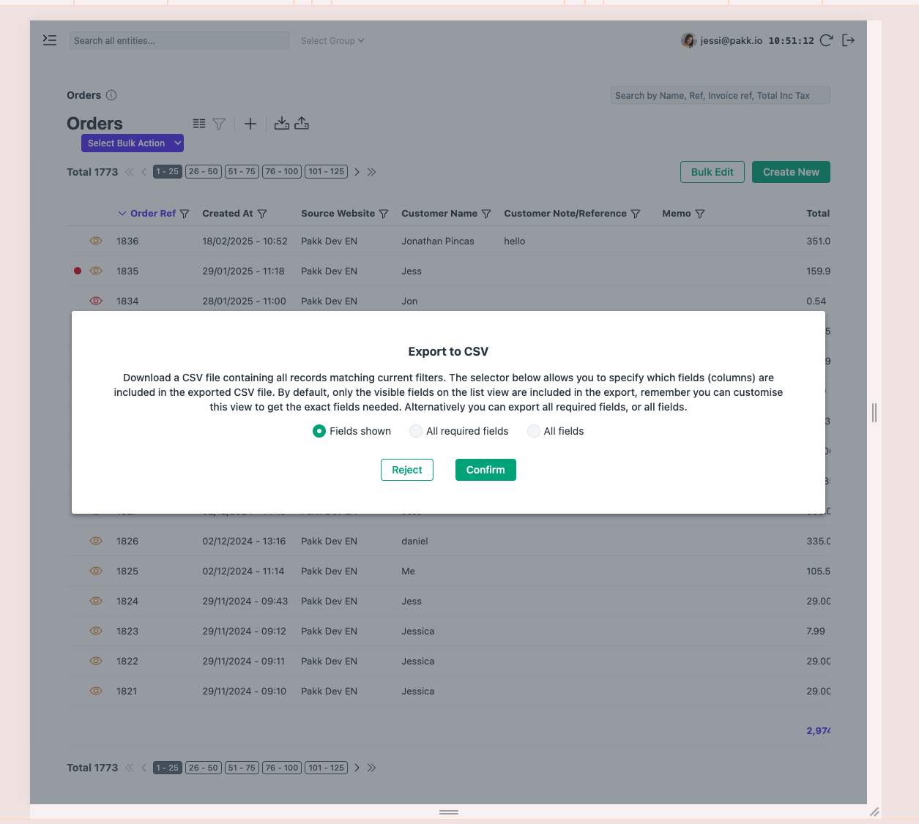Toggle the red status dot on order 1835
919x824 pixels.
(x=77, y=271)
